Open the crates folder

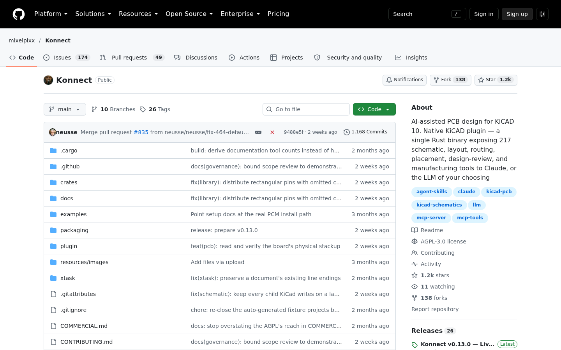69,182
